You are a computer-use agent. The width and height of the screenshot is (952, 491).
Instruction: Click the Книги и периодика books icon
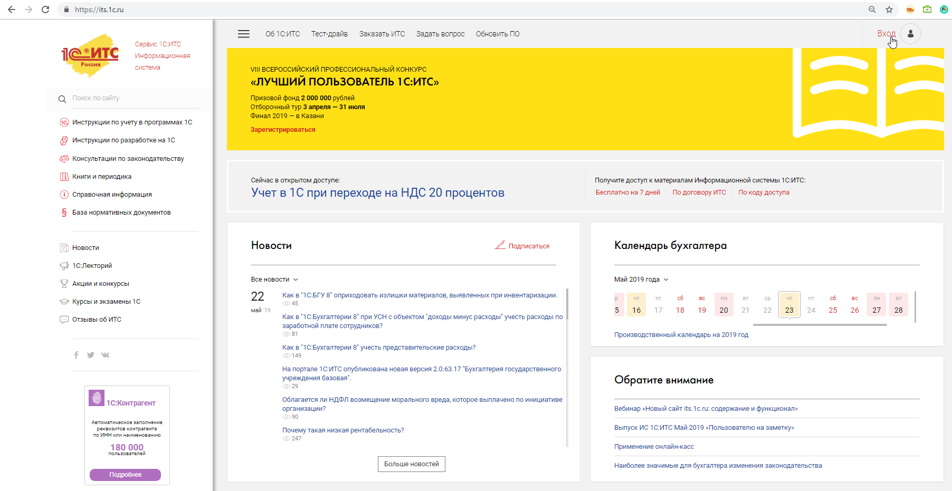tap(64, 177)
